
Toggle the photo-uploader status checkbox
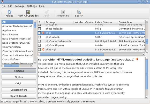click(39, 29)
